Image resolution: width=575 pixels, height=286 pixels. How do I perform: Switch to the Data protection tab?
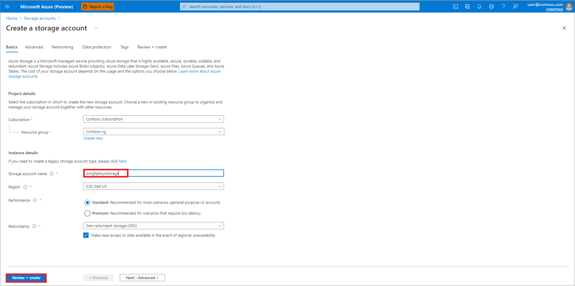click(x=96, y=47)
